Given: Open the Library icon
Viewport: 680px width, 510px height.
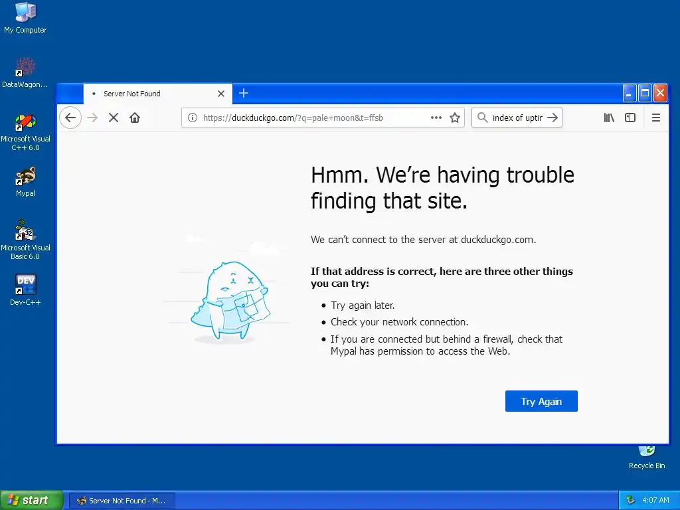Looking at the screenshot, I should [609, 118].
